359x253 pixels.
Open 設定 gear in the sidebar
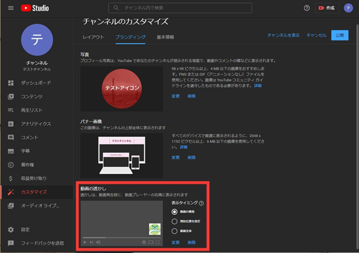tap(11, 229)
